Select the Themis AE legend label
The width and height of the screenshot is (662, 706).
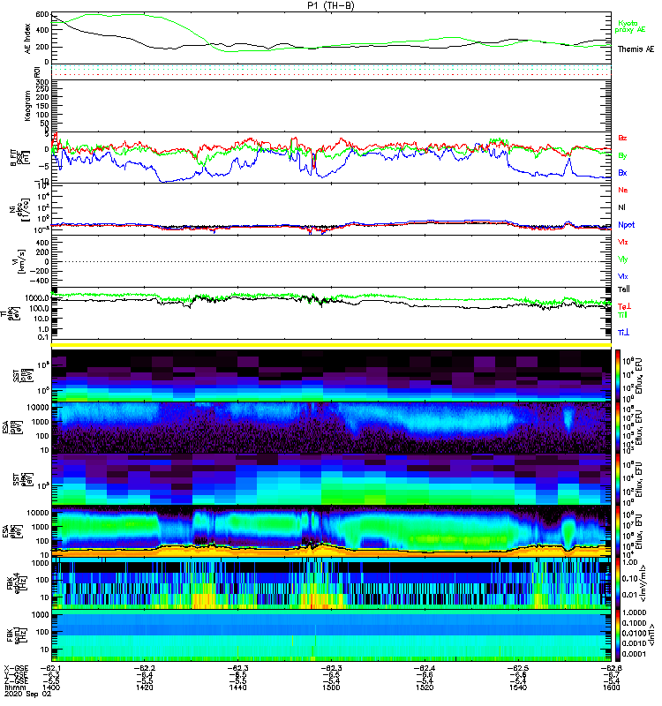(636, 49)
